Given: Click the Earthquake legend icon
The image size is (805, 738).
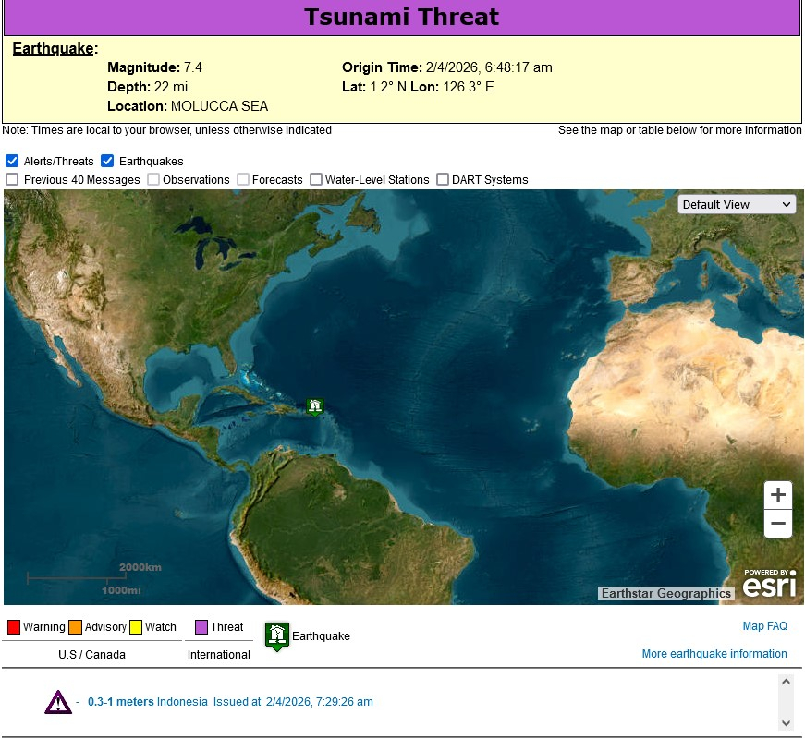Looking at the screenshot, I should click(277, 635).
